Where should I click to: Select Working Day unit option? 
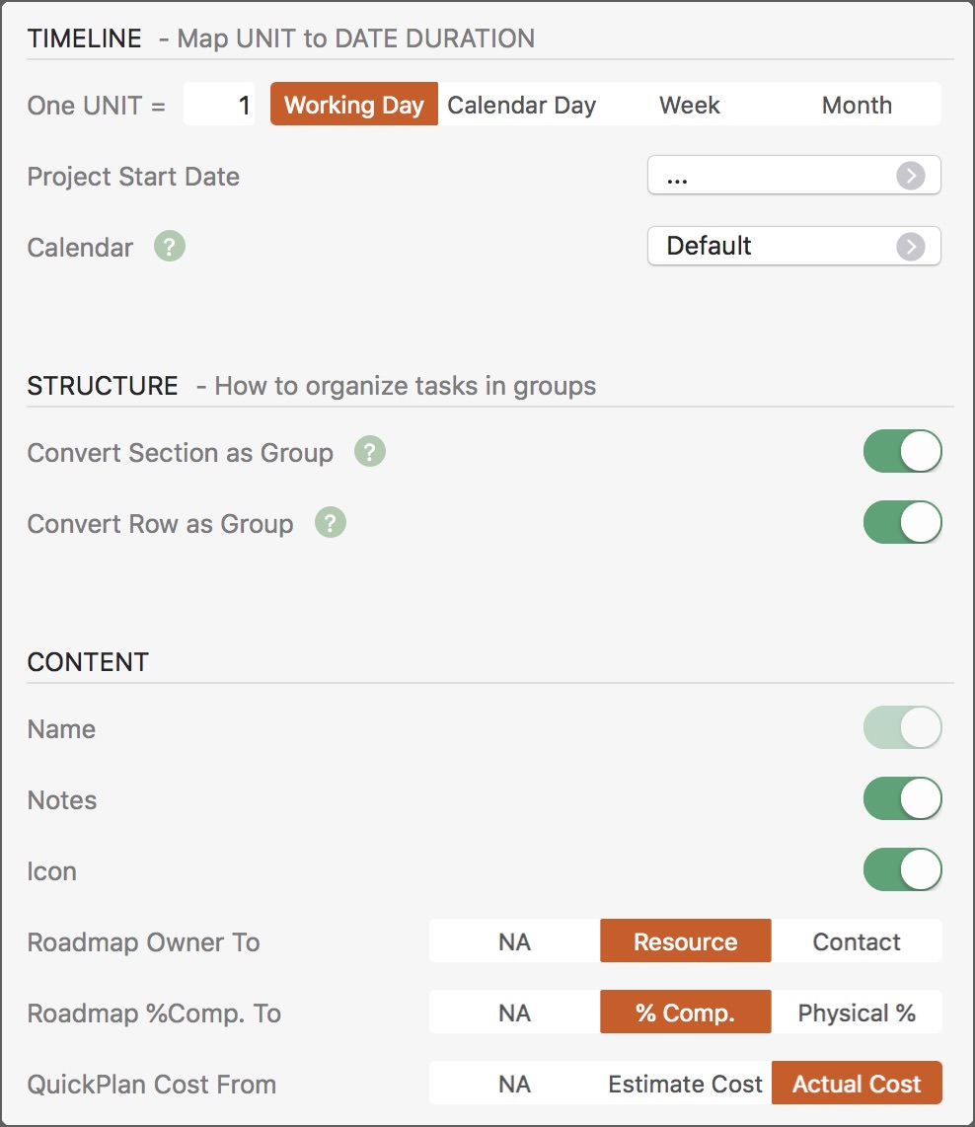tap(354, 106)
